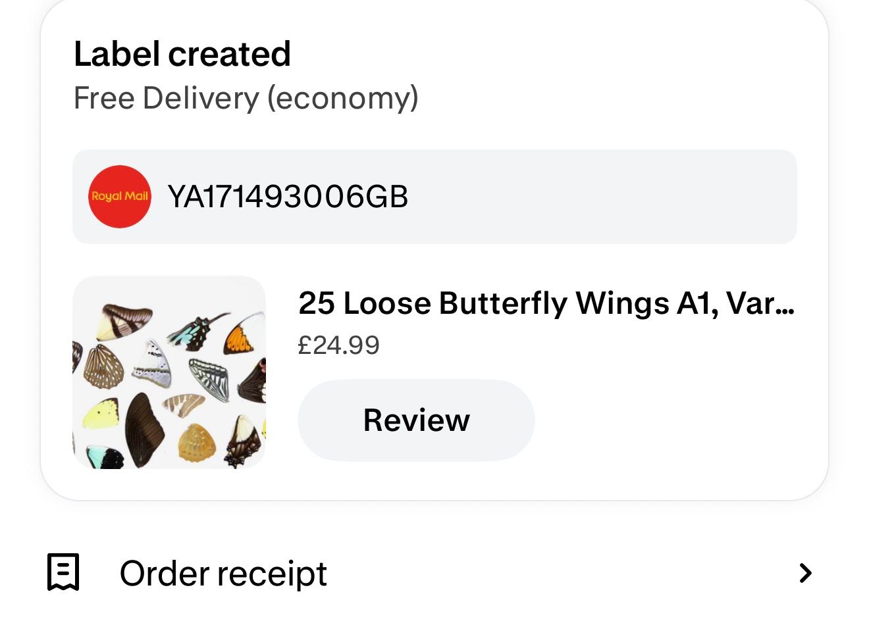The image size is (869, 623).
Task: Click the Free Delivery (economy) text
Action: click(246, 98)
